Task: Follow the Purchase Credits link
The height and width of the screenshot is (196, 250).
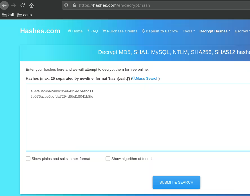Action: 120,31
